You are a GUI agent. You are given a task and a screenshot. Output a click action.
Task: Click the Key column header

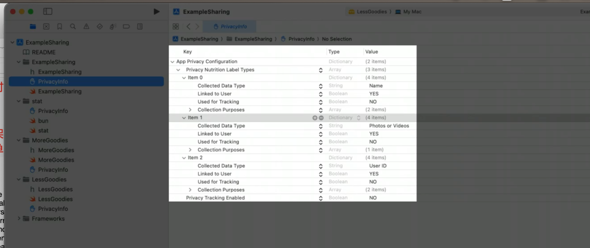pyautogui.click(x=187, y=52)
